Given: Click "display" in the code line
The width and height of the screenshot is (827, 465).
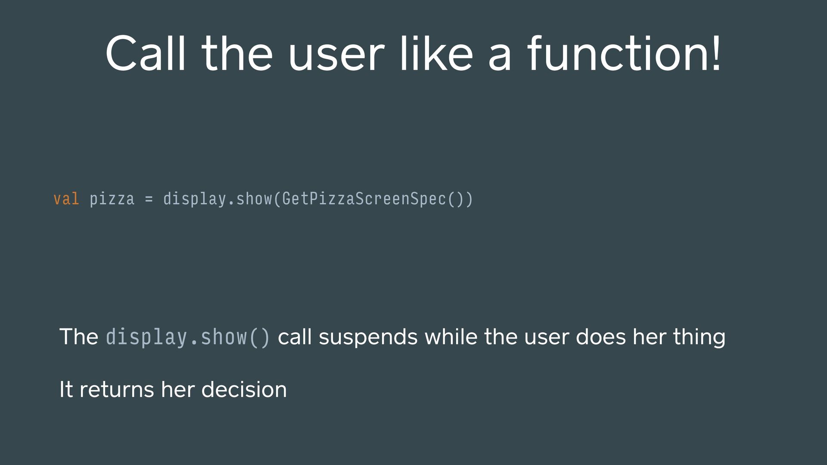Looking at the screenshot, I should point(195,200).
